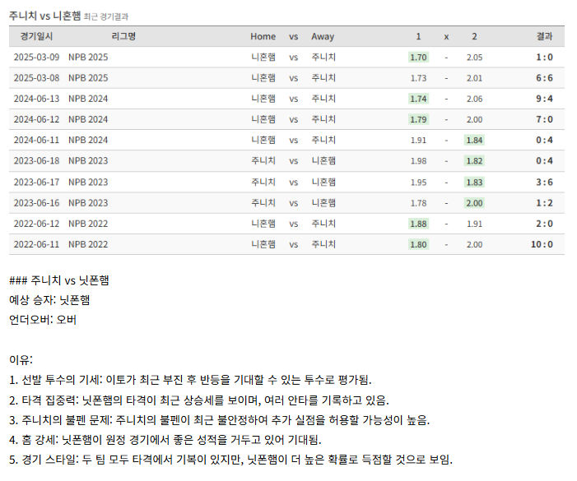The width and height of the screenshot is (577, 481).
Task: Click the 리그명 column header
Action: 123,36
